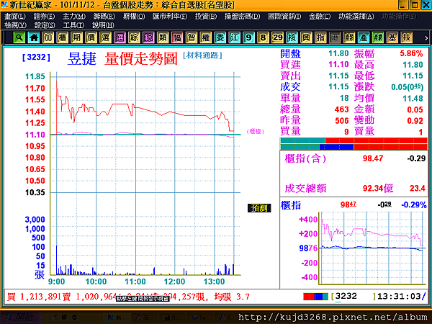The image size is (432, 324).
Task: Click the (發極) label beside chart
Action: 256,132
